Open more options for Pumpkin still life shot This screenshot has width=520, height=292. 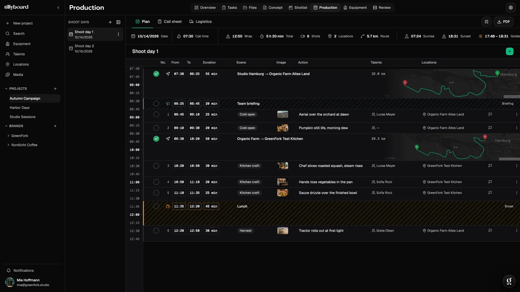[x=516, y=128]
